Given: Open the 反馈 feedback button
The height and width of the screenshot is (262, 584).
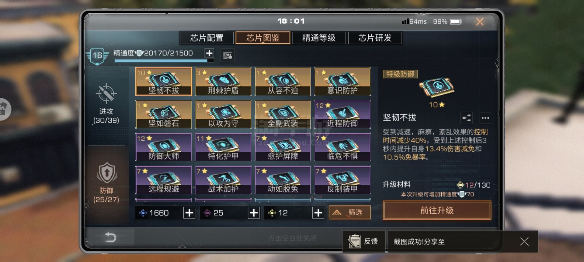Looking at the screenshot, I should 364,241.
